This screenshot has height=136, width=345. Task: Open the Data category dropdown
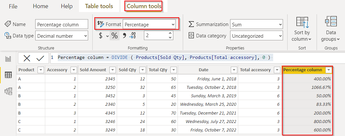[256, 36]
